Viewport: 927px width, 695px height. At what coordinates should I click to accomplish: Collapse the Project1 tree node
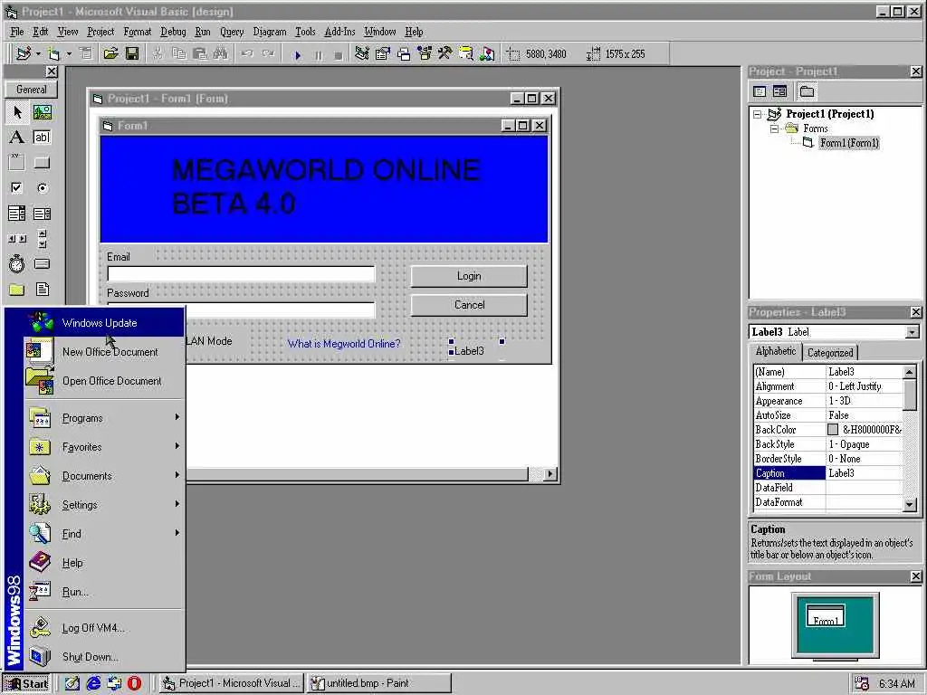pos(758,114)
